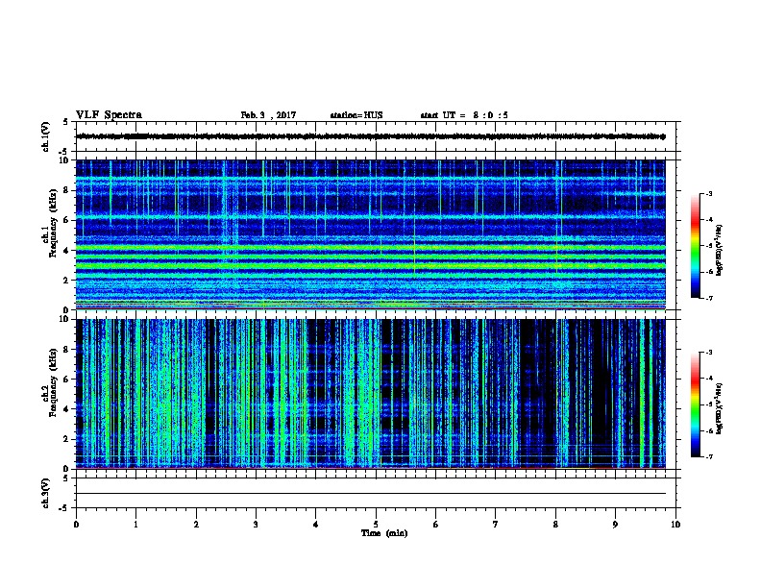Click the time axis tick label "3"

(256, 524)
